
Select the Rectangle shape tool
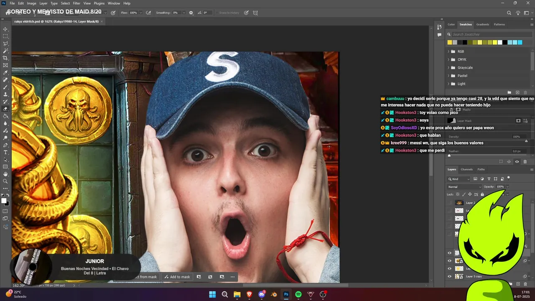tap(5, 167)
